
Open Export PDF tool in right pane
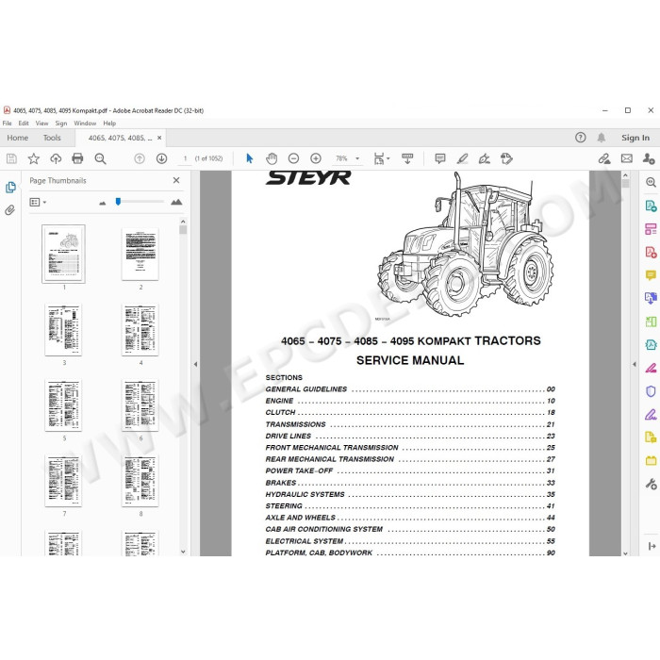[x=651, y=206]
